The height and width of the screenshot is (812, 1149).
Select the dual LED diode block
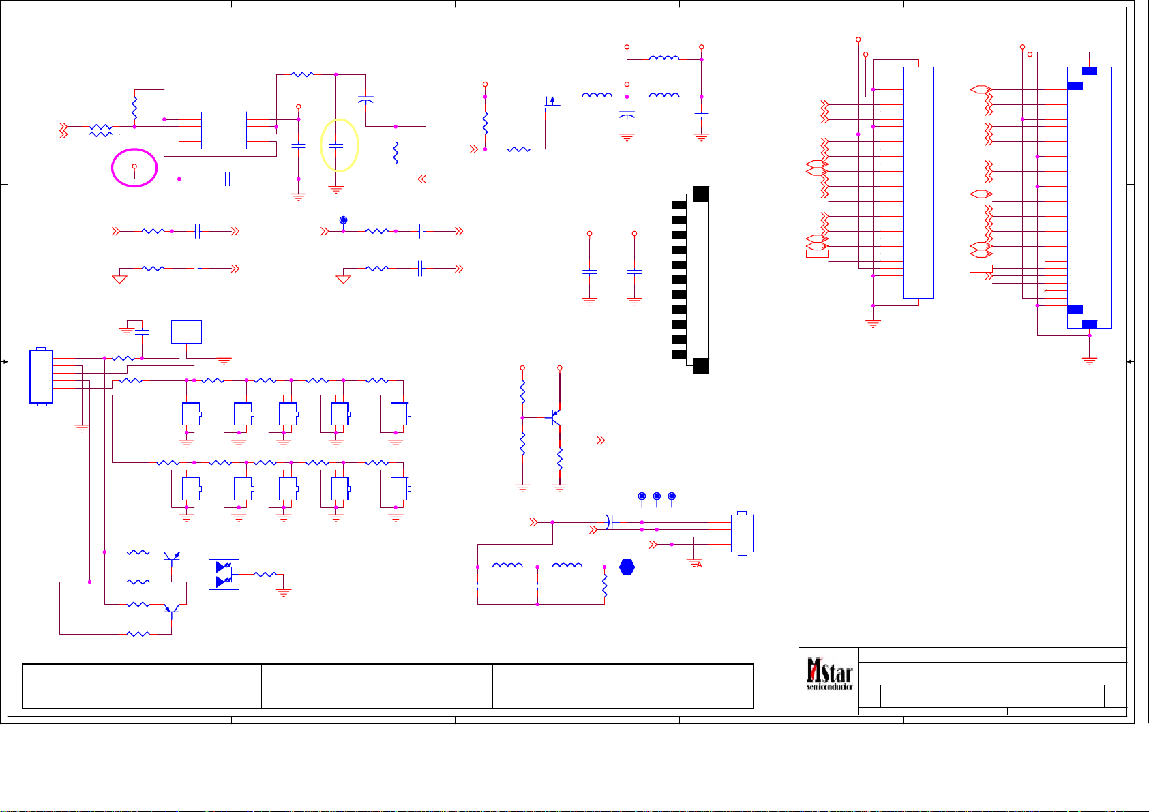224,574
